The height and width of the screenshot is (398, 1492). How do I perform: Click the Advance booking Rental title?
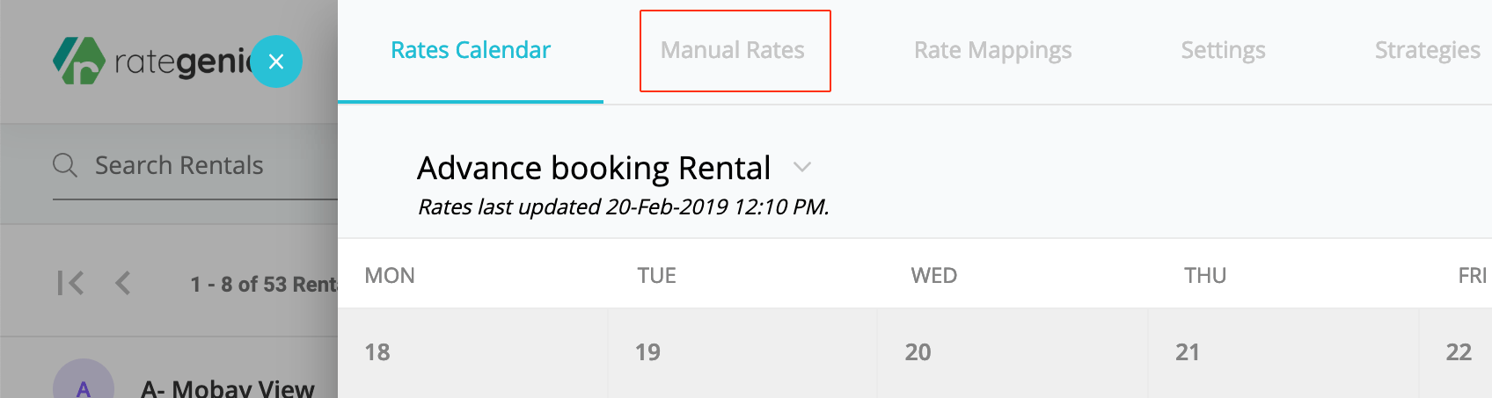tap(594, 168)
